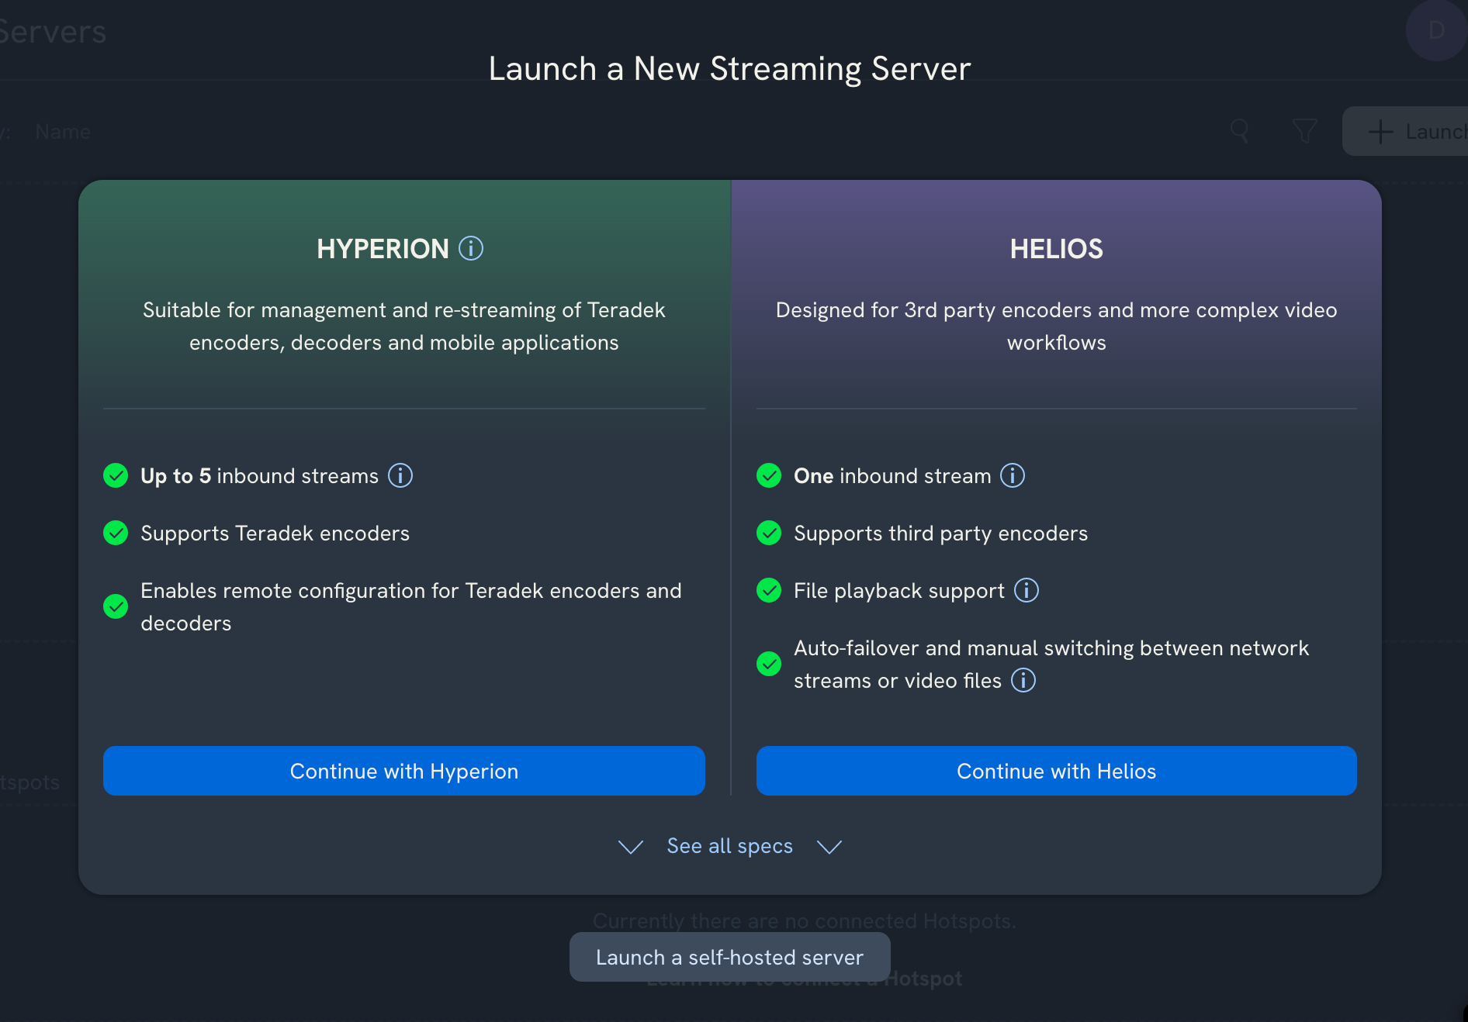The height and width of the screenshot is (1022, 1468).
Task: Select the checkmark for remote configuration feature
Action: click(x=116, y=606)
